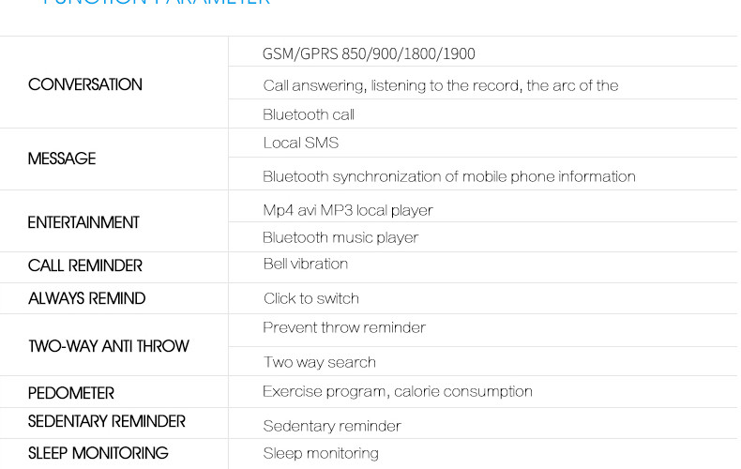This screenshot has width=741, height=469.
Task: Select the Bell vibration text
Action: [306, 264]
